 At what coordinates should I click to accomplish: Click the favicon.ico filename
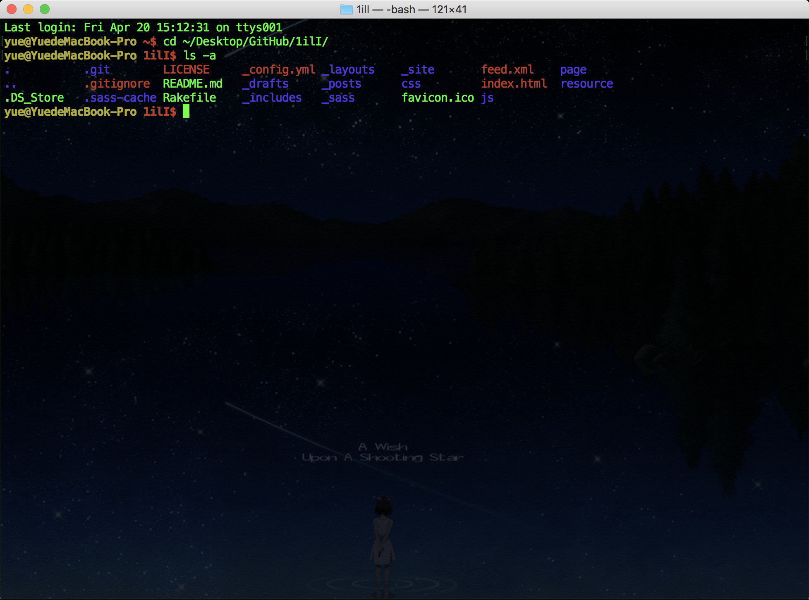438,98
